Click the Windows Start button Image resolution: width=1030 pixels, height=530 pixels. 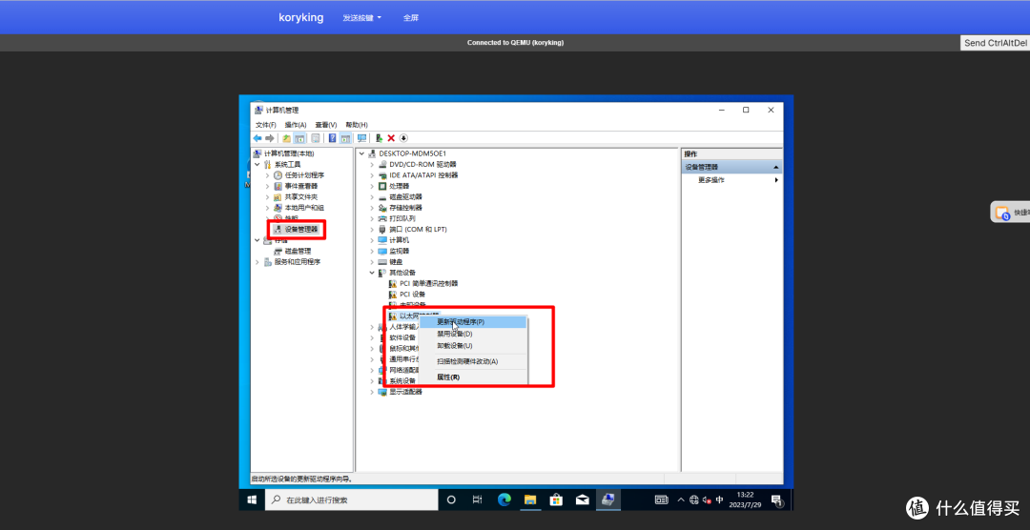tap(252, 499)
